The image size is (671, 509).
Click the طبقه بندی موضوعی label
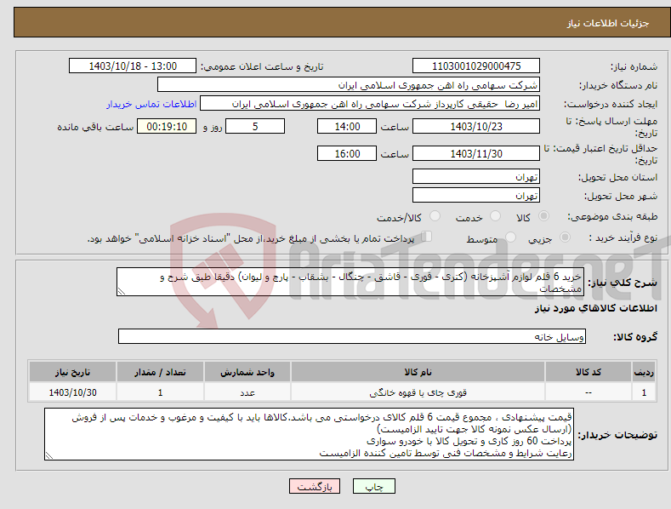click(x=612, y=217)
